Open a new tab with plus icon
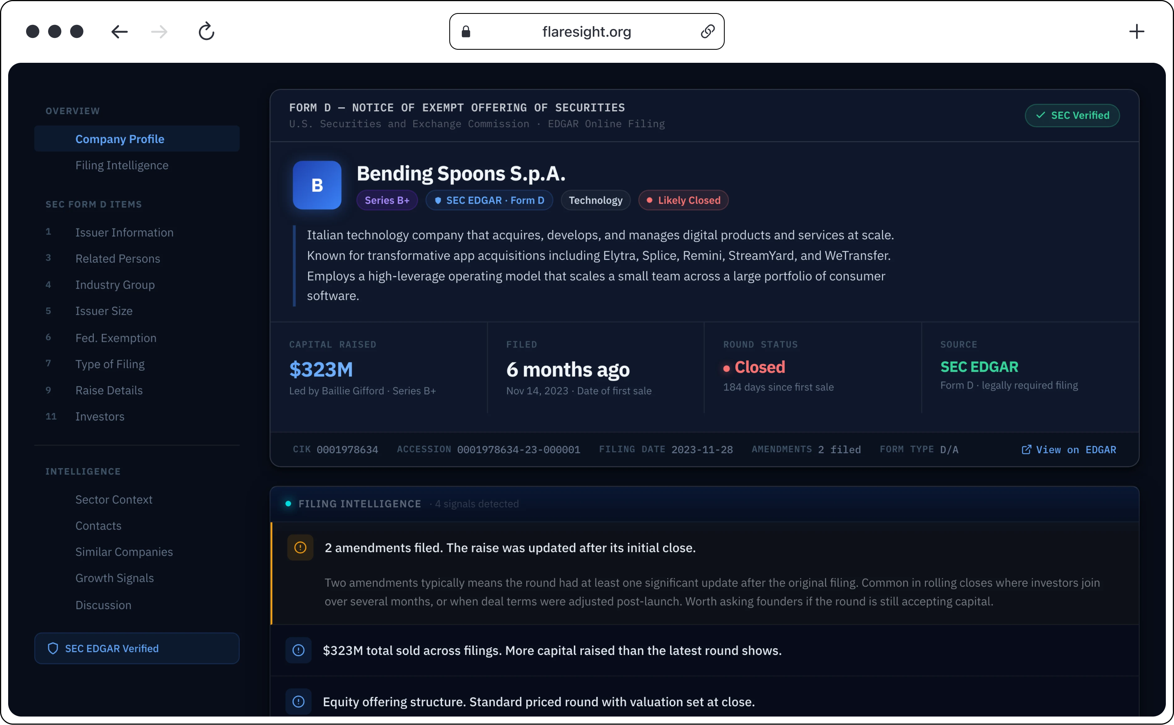Image resolution: width=1174 pixels, height=725 pixels. pos(1136,32)
